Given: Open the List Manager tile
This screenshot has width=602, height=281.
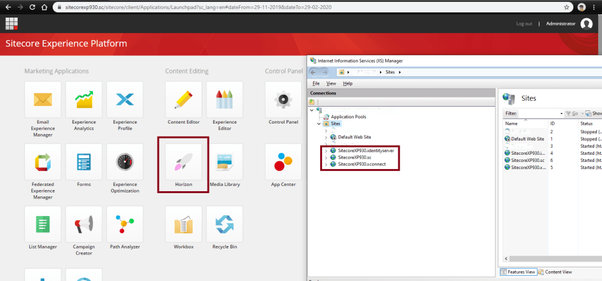Looking at the screenshot, I should coord(42,224).
